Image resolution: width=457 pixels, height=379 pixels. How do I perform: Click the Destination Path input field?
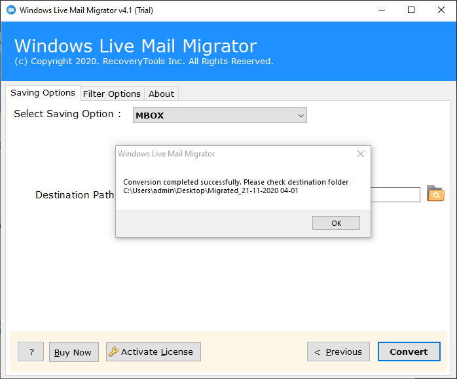(x=395, y=194)
